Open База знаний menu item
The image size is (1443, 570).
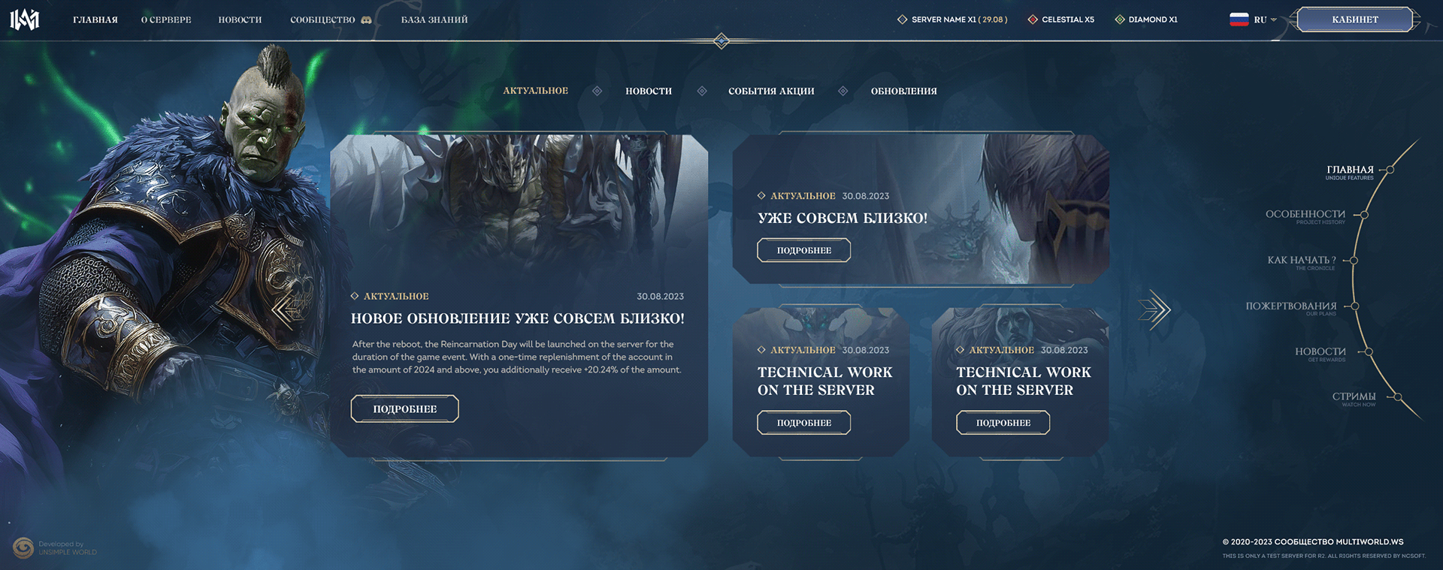click(x=434, y=20)
